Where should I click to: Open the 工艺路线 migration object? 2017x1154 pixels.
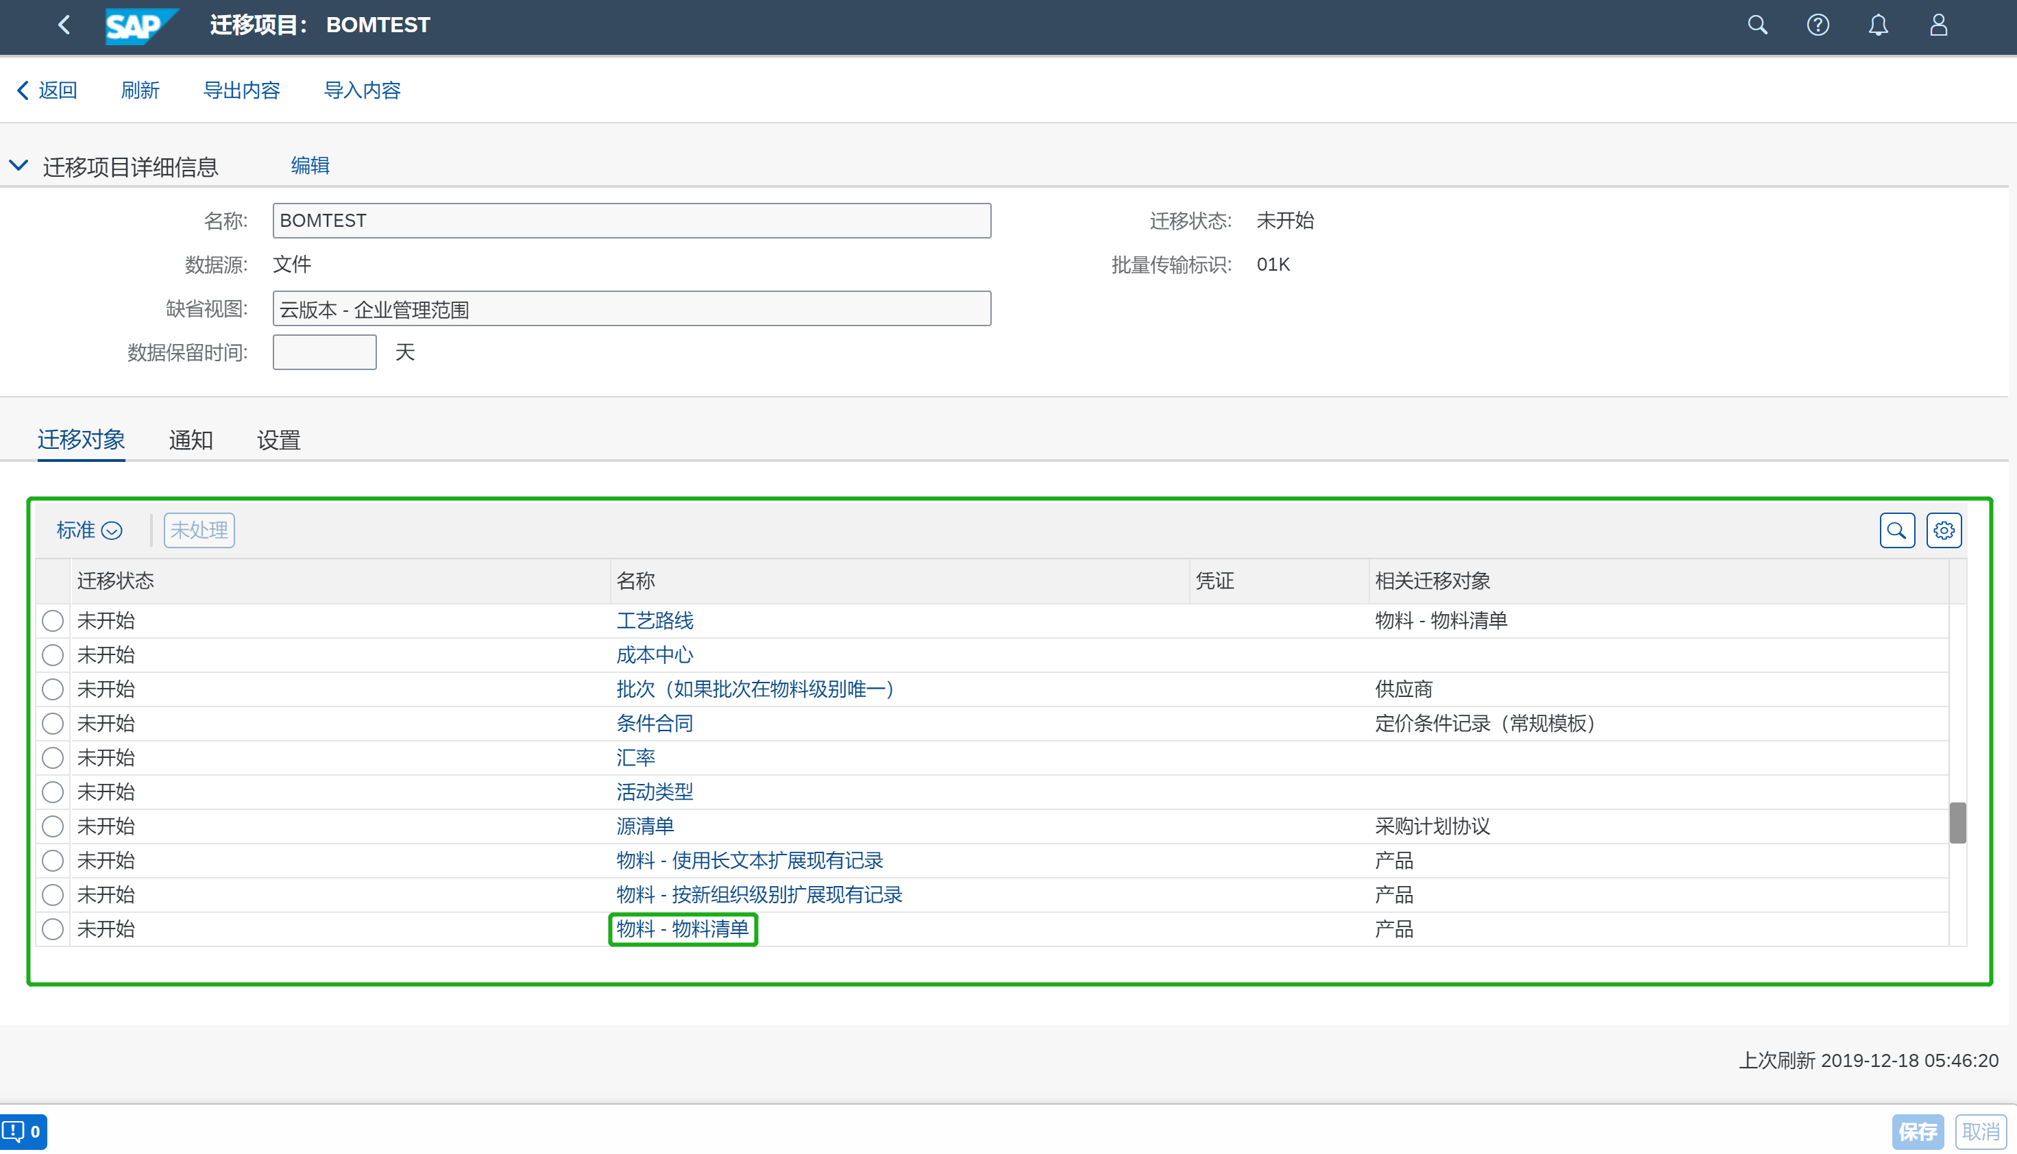tap(655, 621)
